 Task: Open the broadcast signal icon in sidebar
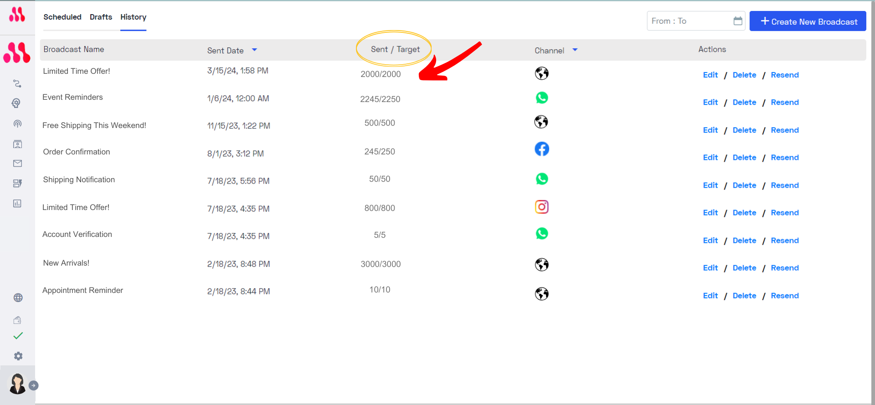tap(17, 123)
